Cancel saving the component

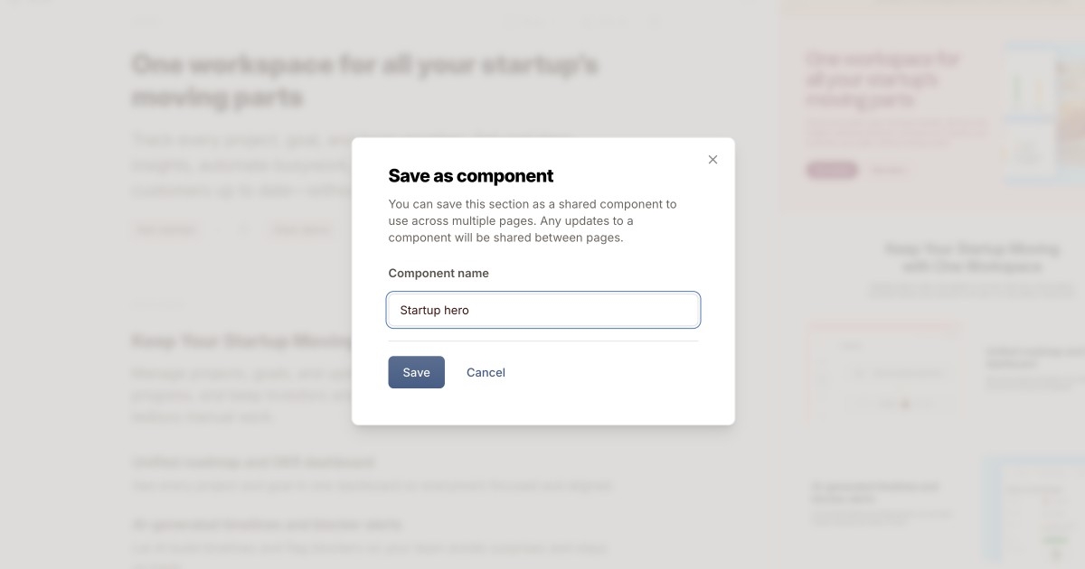(x=486, y=372)
